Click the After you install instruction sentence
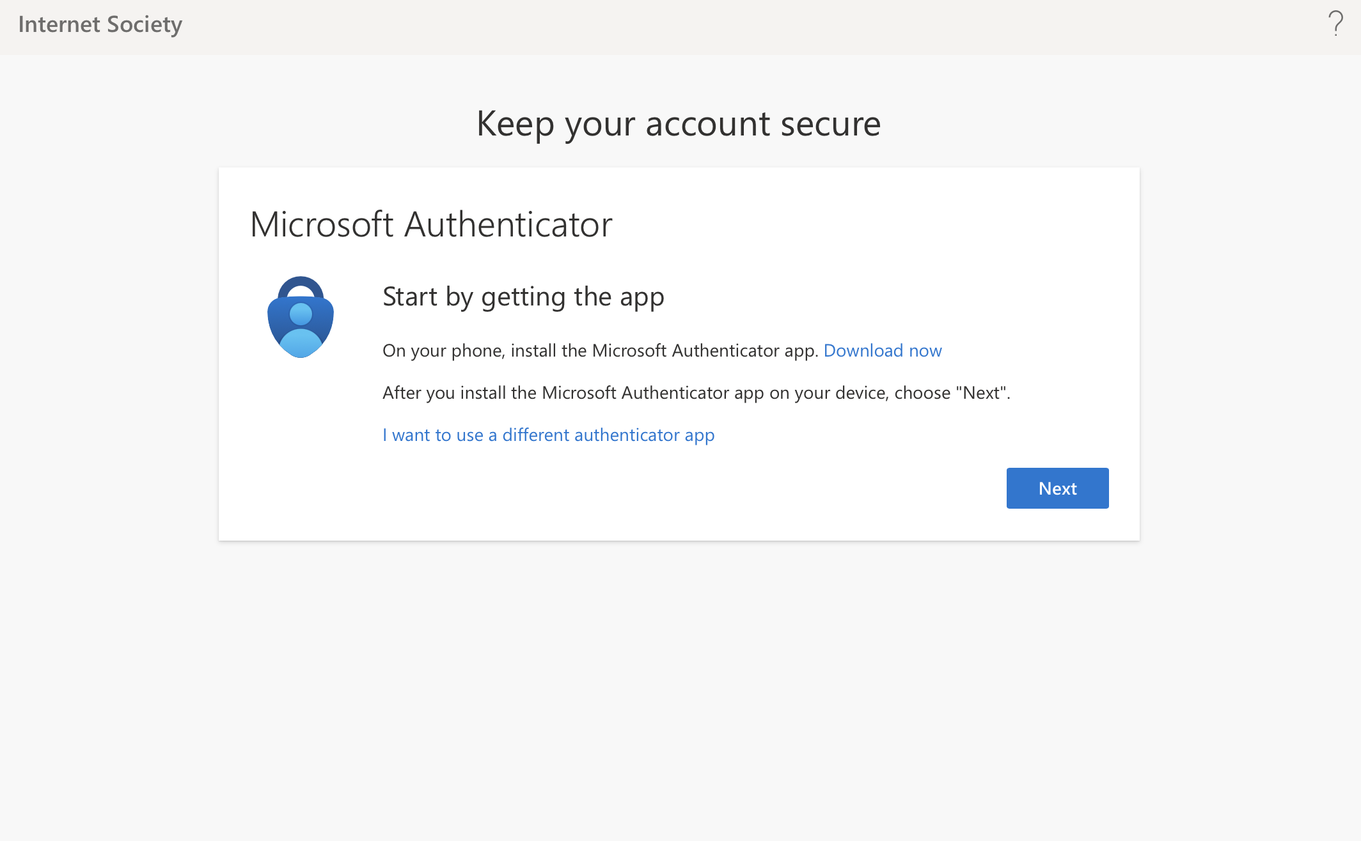Viewport: 1361px width, 841px height. point(696,393)
